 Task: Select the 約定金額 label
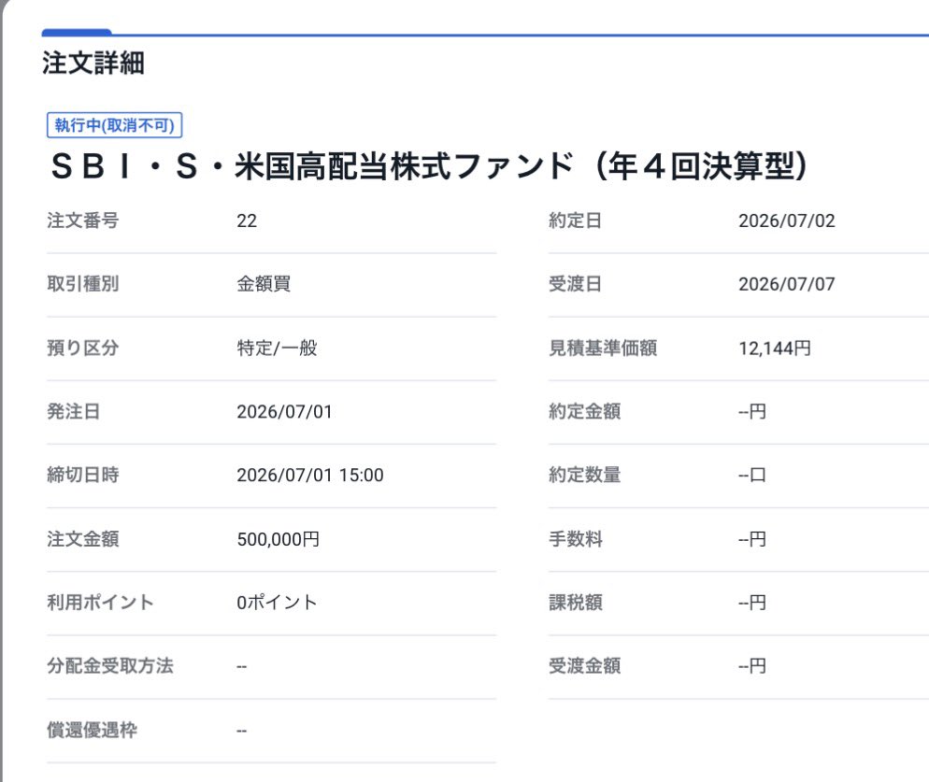(x=585, y=411)
